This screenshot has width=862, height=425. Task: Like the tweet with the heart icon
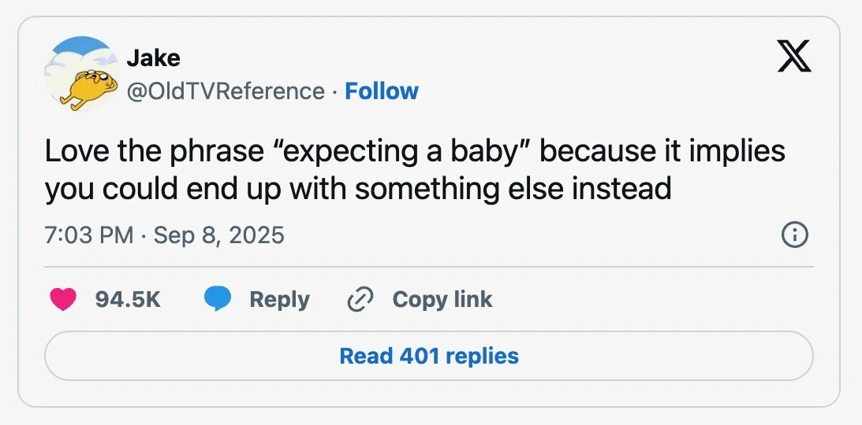[63, 299]
